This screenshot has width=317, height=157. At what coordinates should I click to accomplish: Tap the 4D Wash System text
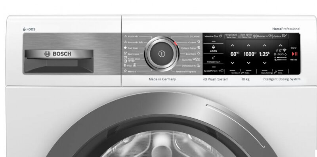[x=216, y=79]
